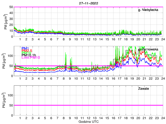Click the blue PM1 legend entry
Viewport: 166px width, 124px height.
[25, 48]
